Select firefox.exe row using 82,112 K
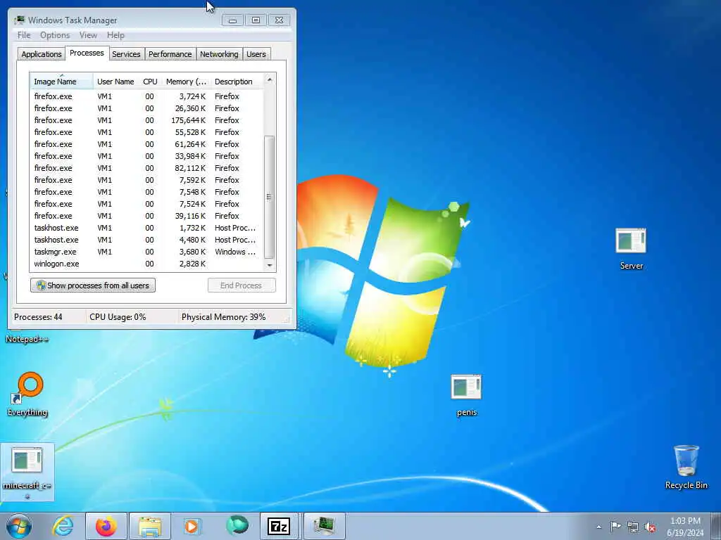 point(147,168)
